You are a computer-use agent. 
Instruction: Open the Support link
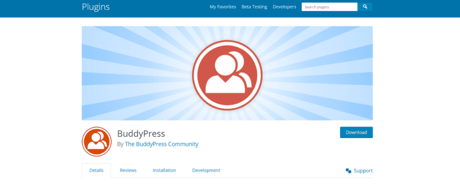click(363, 171)
